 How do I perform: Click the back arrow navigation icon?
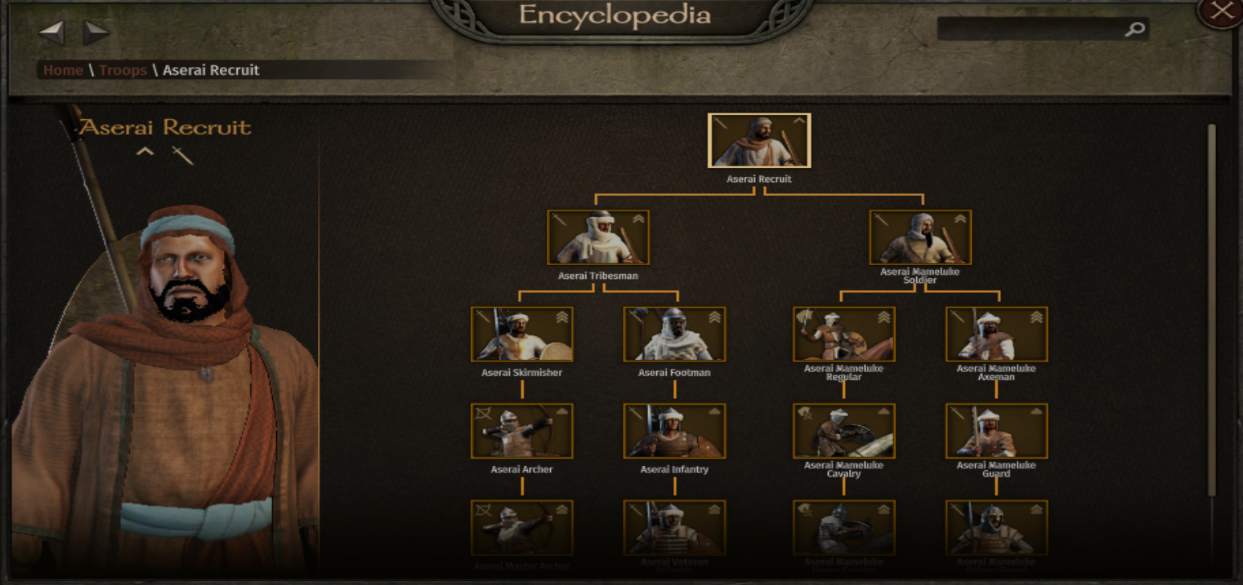point(51,33)
